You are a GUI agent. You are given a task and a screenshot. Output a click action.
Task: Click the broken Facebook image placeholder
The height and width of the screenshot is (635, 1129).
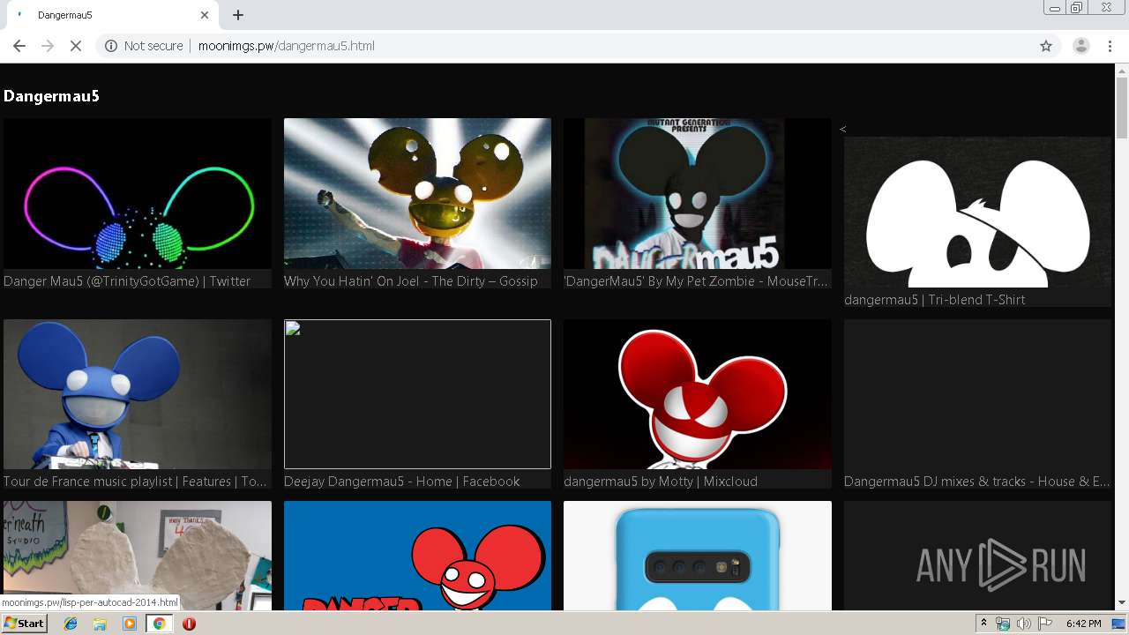pos(417,394)
